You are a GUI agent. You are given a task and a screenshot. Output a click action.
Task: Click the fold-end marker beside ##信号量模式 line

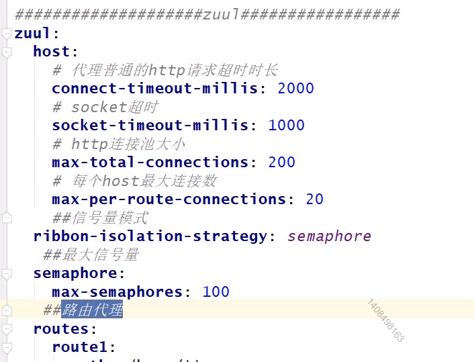click(x=6, y=218)
